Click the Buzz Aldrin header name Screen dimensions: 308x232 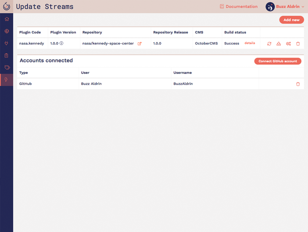(288, 7)
